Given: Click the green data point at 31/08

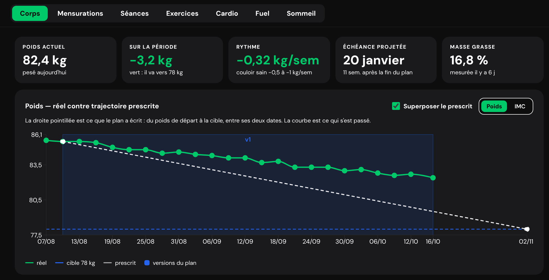Looking at the screenshot, I should pos(179,152).
